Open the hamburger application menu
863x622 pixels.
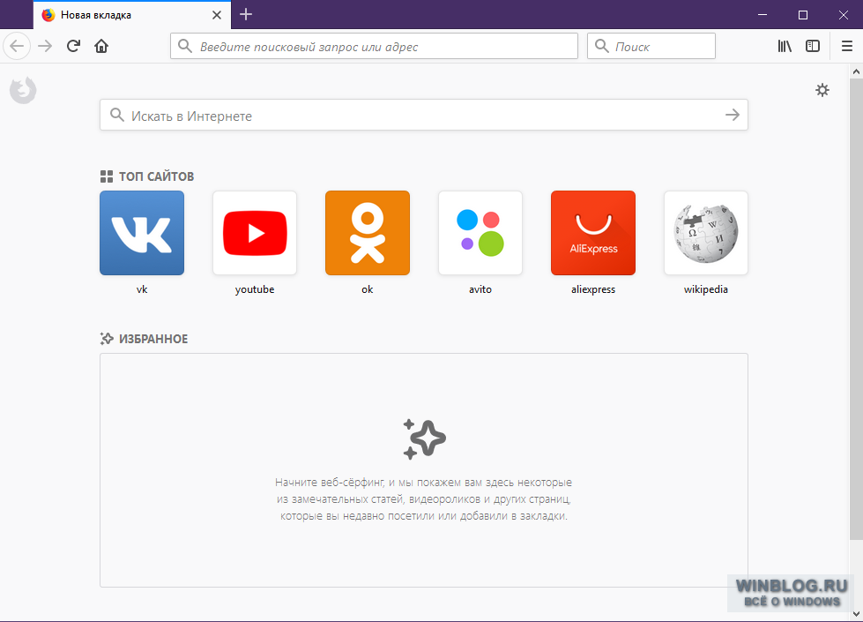(x=847, y=46)
